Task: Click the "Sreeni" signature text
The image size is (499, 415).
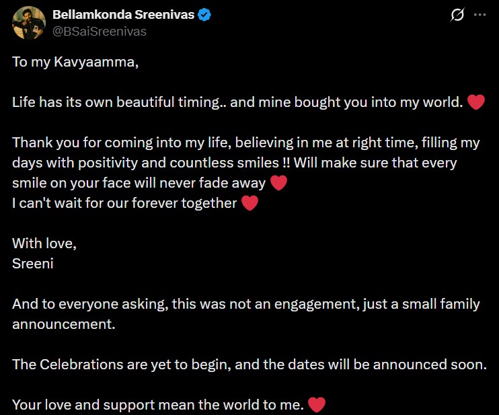Action: pyautogui.click(x=33, y=264)
